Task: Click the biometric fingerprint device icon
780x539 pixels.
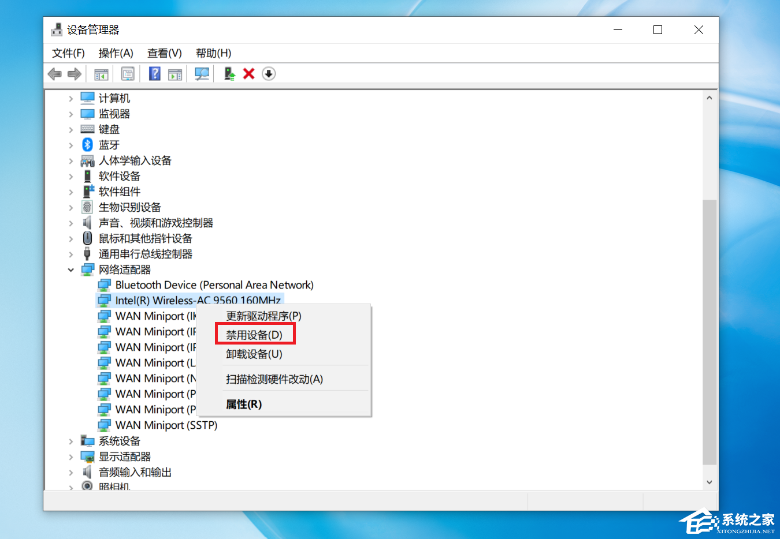Action: [87, 207]
